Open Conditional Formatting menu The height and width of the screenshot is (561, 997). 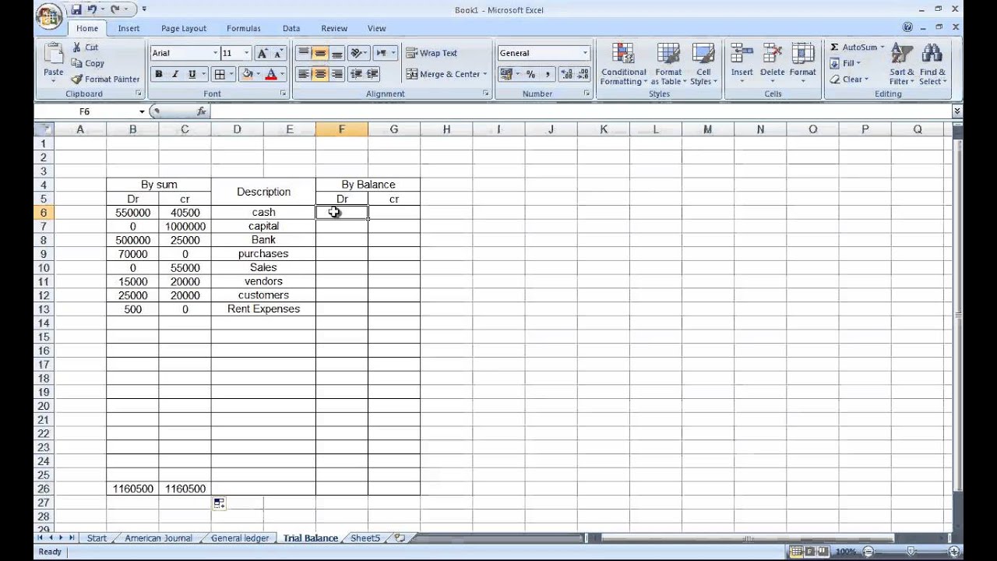click(x=623, y=64)
